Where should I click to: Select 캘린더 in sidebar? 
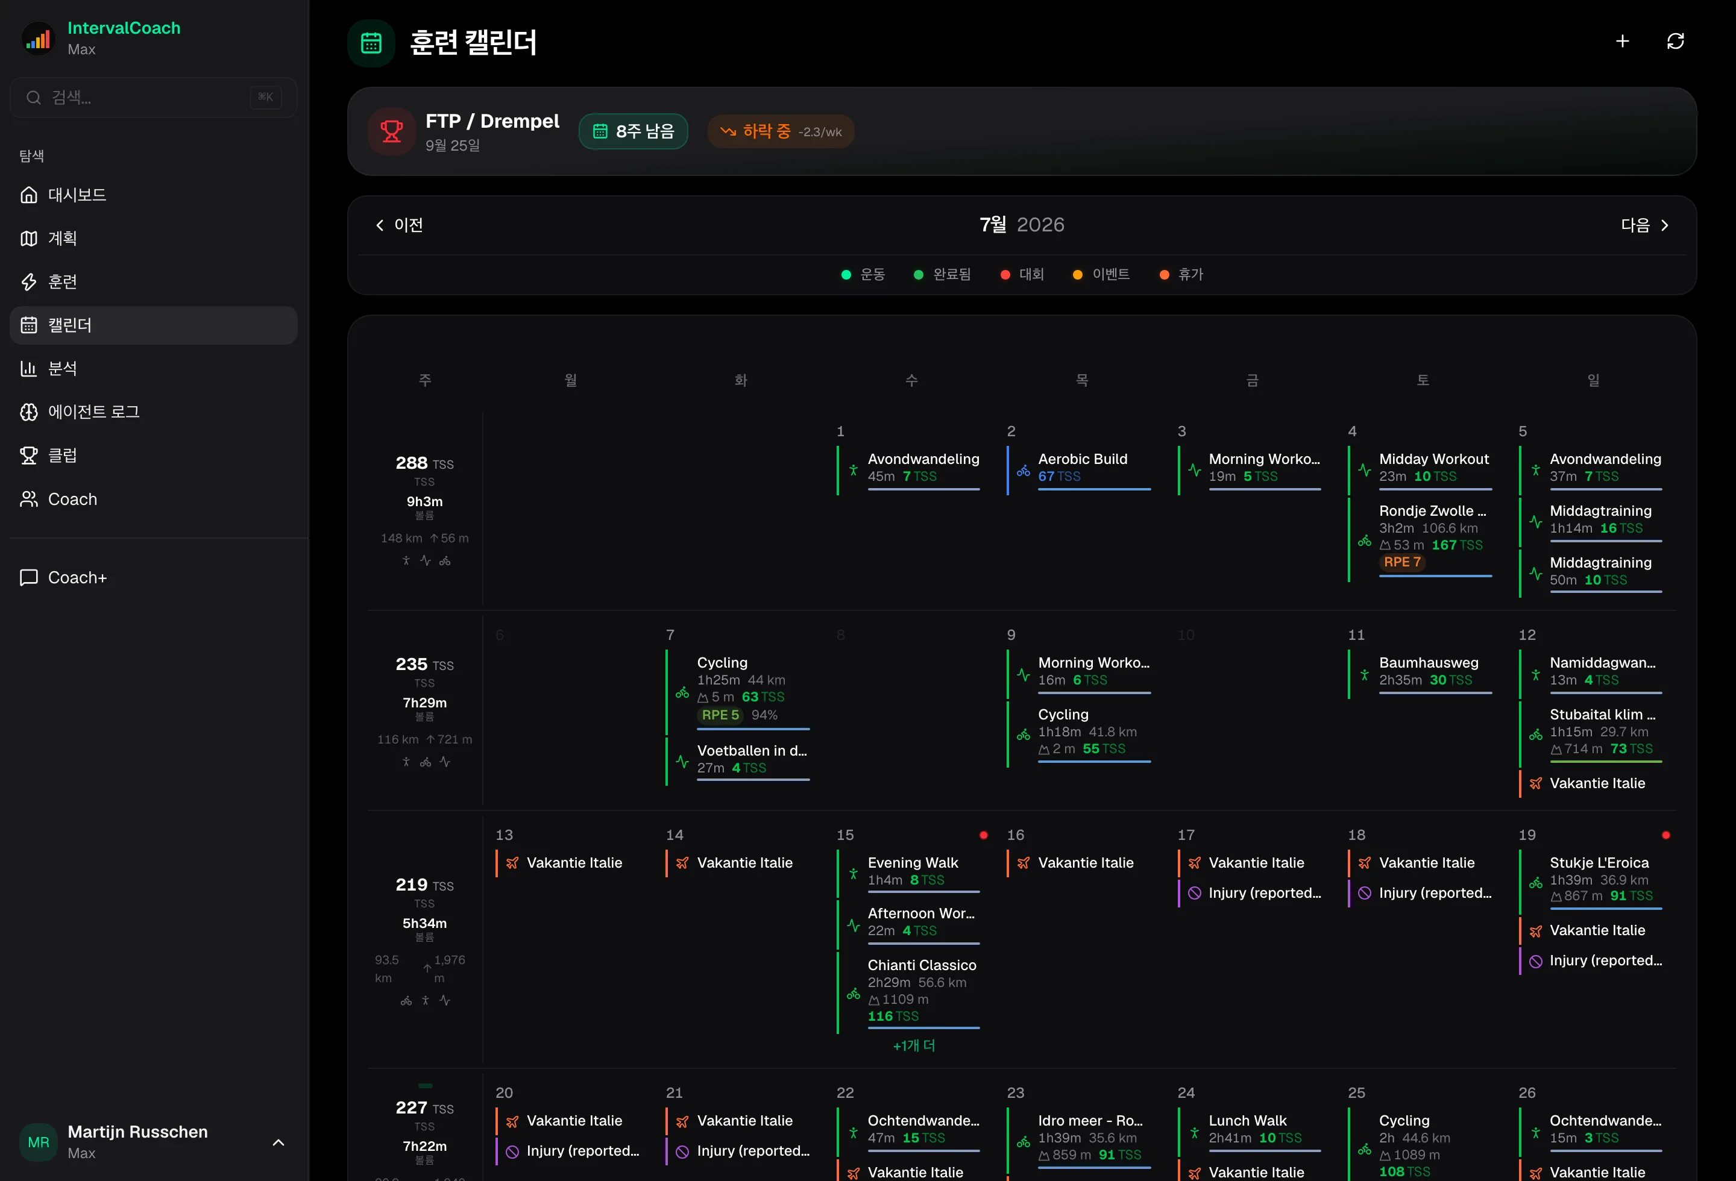tap(153, 325)
